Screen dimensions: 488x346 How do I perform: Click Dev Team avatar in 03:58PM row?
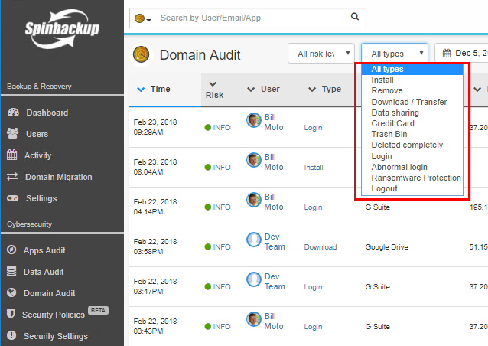(x=254, y=240)
